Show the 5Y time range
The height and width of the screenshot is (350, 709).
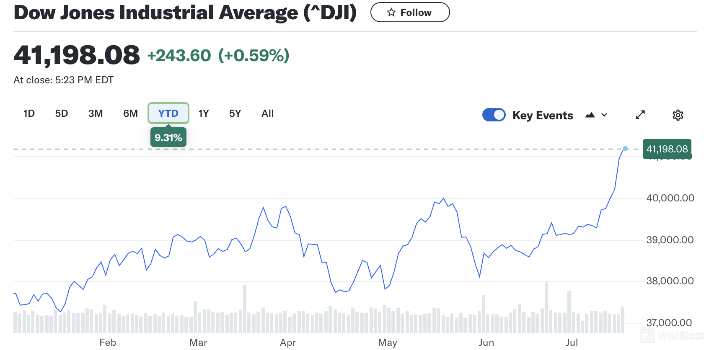[235, 113]
